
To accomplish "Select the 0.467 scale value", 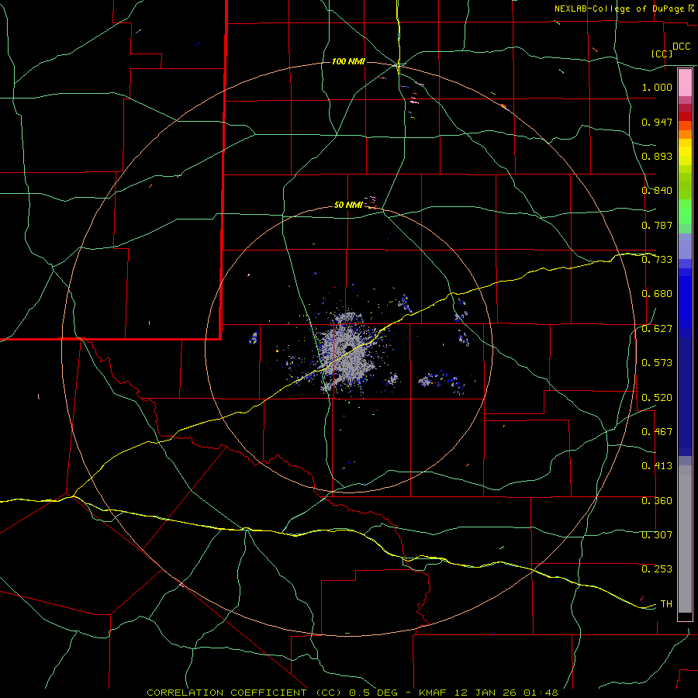I will click(x=657, y=432).
